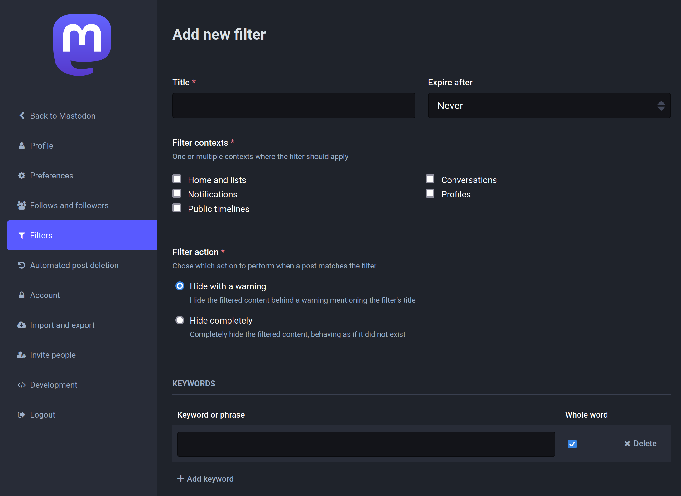Select the Development code icon

click(x=22, y=385)
